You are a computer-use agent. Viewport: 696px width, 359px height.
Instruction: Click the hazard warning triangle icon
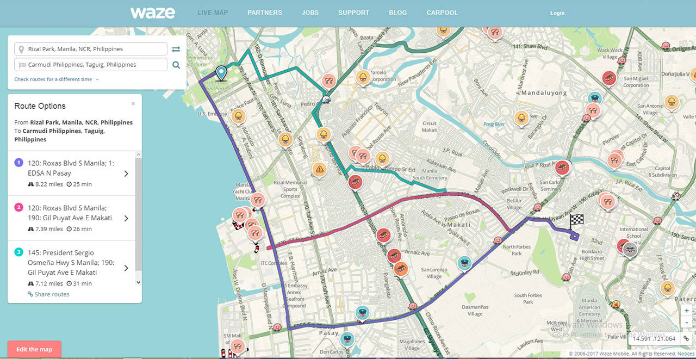[320, 170]
